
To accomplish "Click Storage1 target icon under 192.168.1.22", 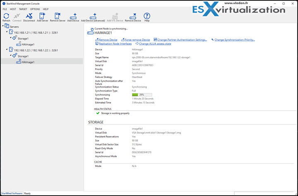I will (x=14, y=56).
